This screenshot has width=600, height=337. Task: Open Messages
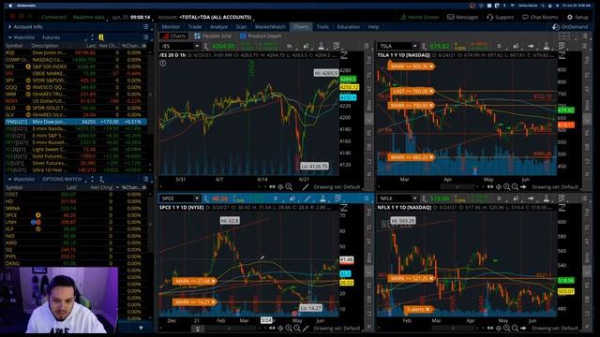tap(463, 17)
